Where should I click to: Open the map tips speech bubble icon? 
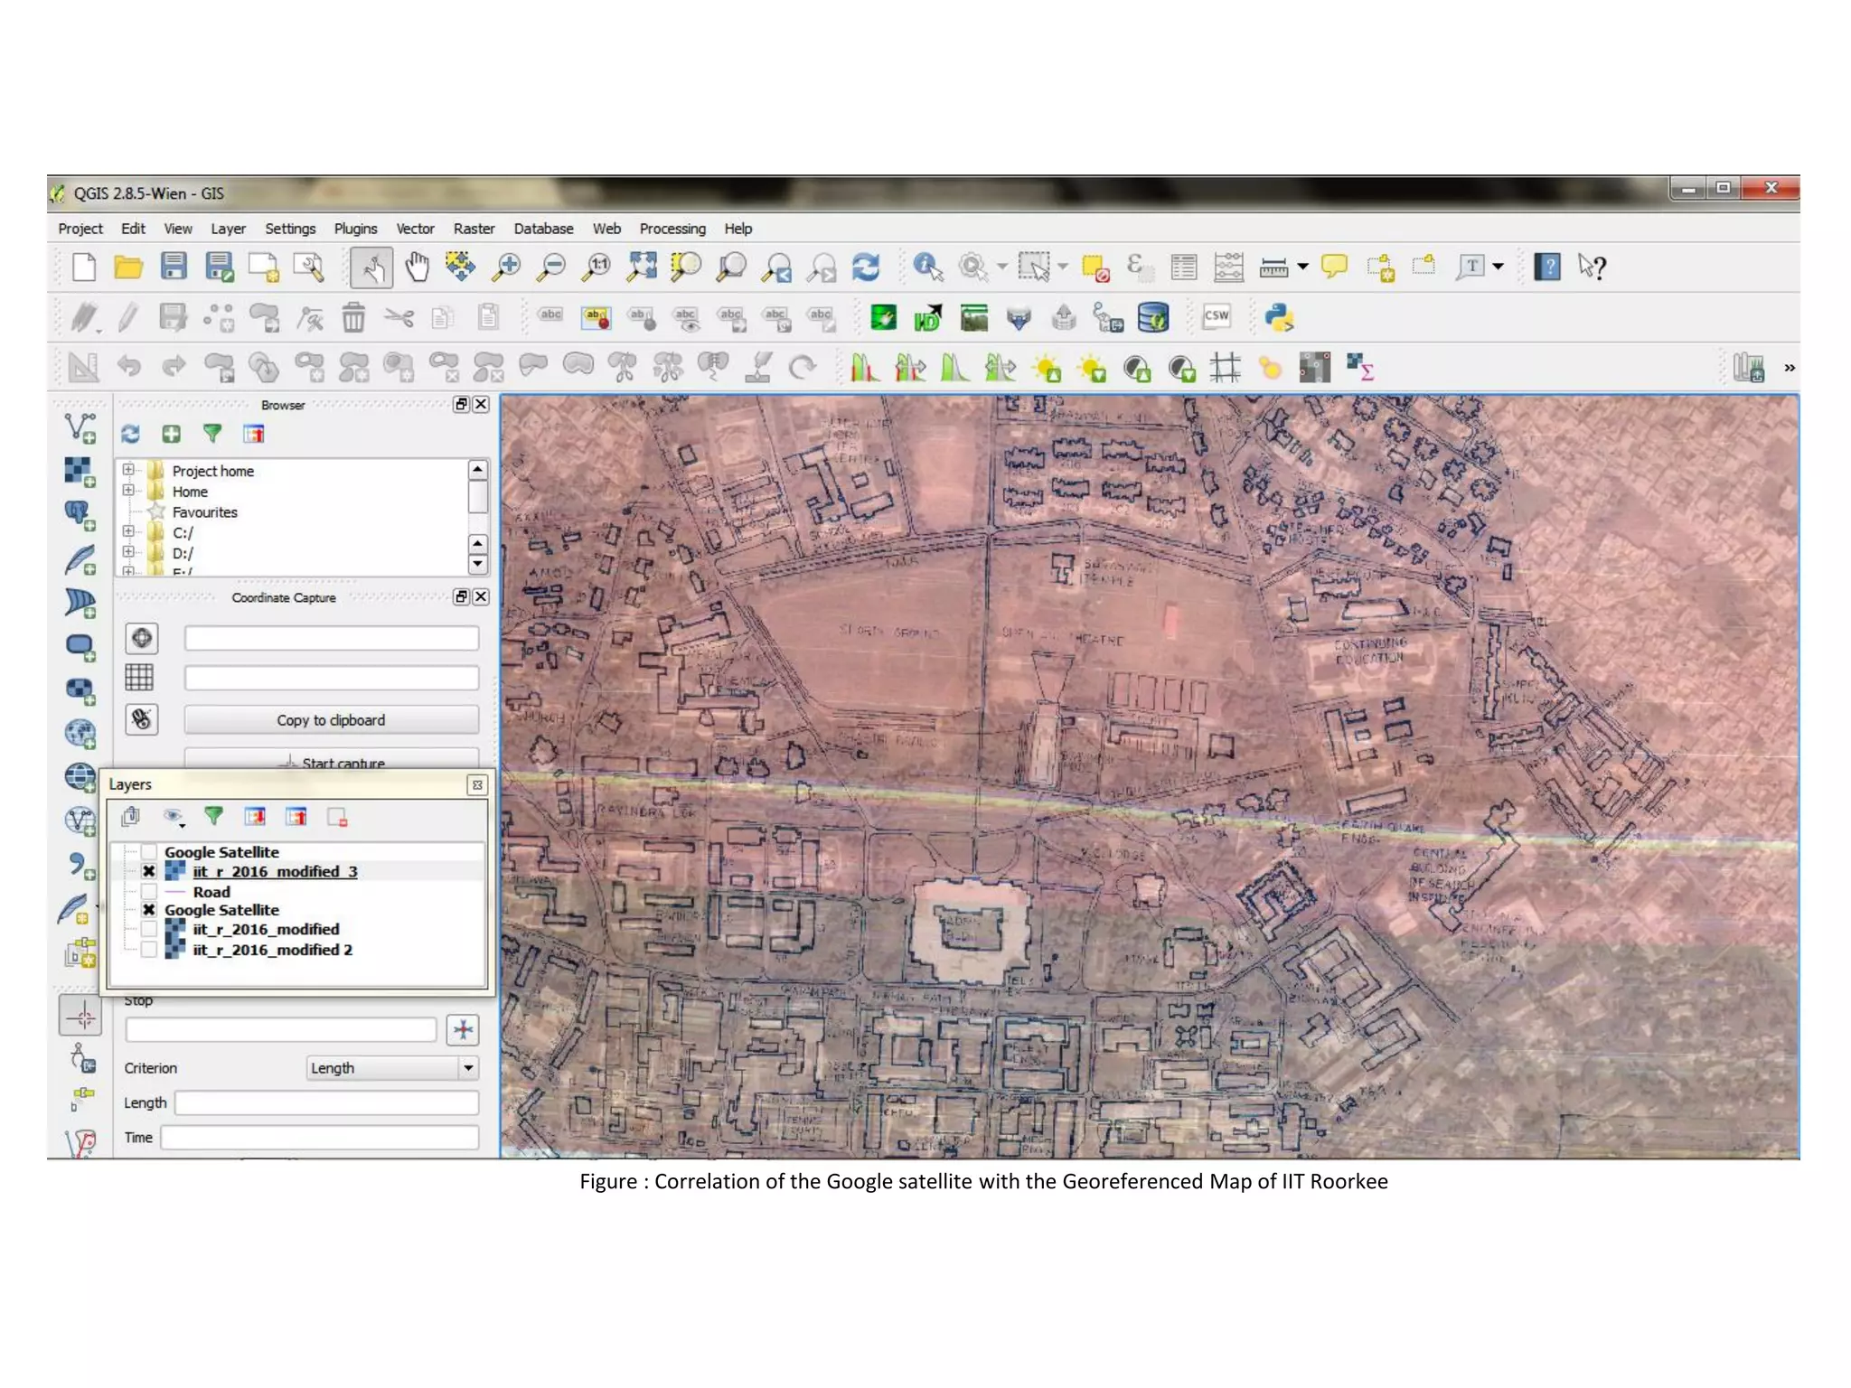[1334, 267]
